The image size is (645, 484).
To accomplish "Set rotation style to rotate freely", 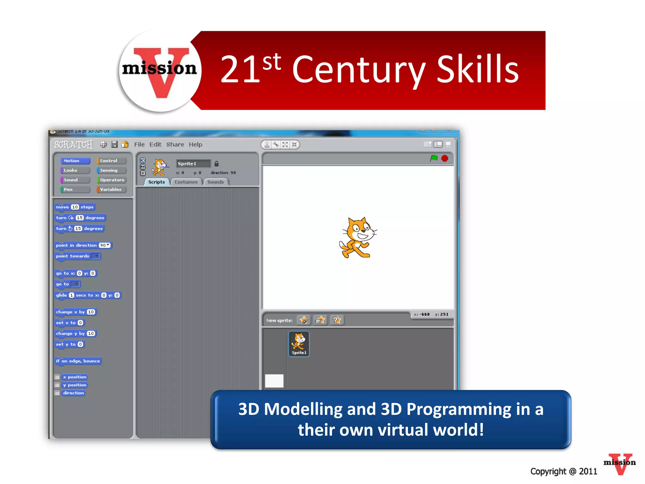I will point(143,160).
